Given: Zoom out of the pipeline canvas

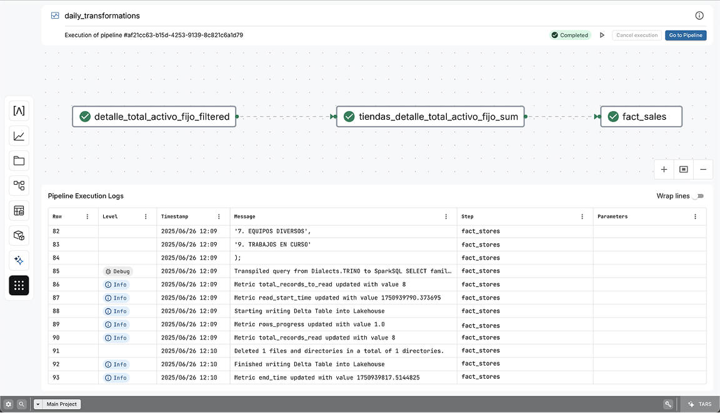Looking at the screenshot, I should click(x=703, y=170).
